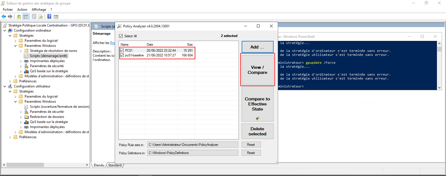446x176 pixels.
Task: Click the Show/Hide action pane icon
Action: (x=56, y=17)
